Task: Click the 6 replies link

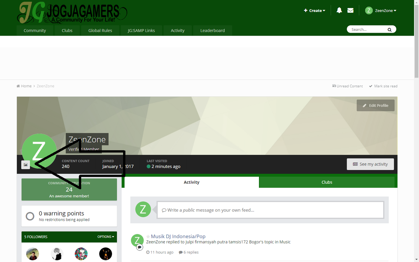Action: coord(189,252)
